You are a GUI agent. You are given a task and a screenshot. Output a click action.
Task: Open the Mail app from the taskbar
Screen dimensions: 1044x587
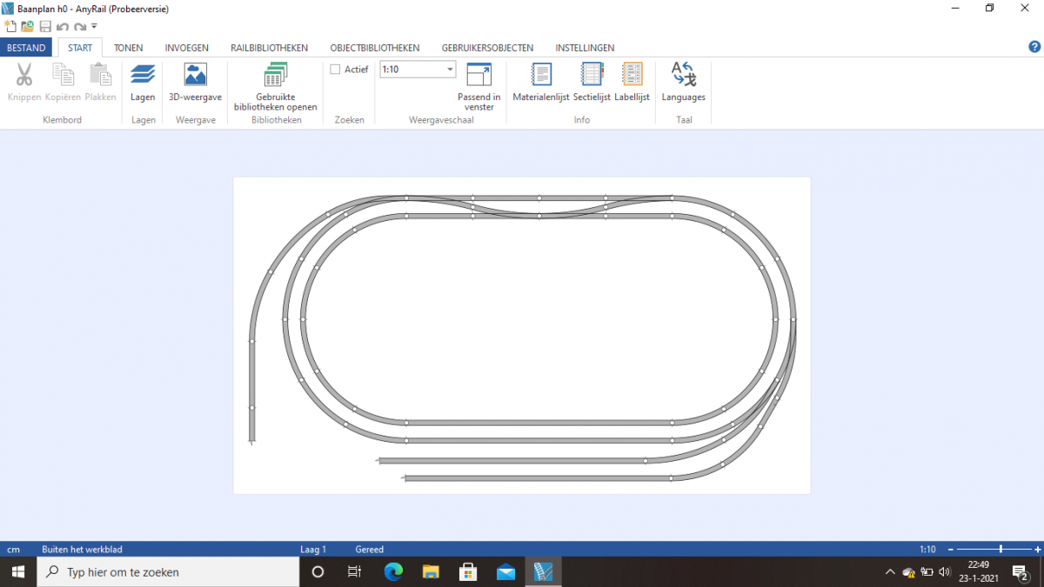pyautogui.click(x=505, y=571)
